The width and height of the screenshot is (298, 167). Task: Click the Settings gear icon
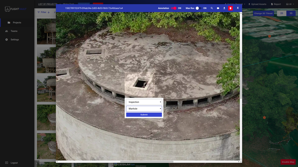7,40
